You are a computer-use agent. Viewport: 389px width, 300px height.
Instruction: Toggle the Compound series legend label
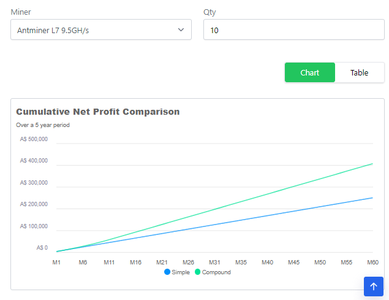click(x=216, y=272)
